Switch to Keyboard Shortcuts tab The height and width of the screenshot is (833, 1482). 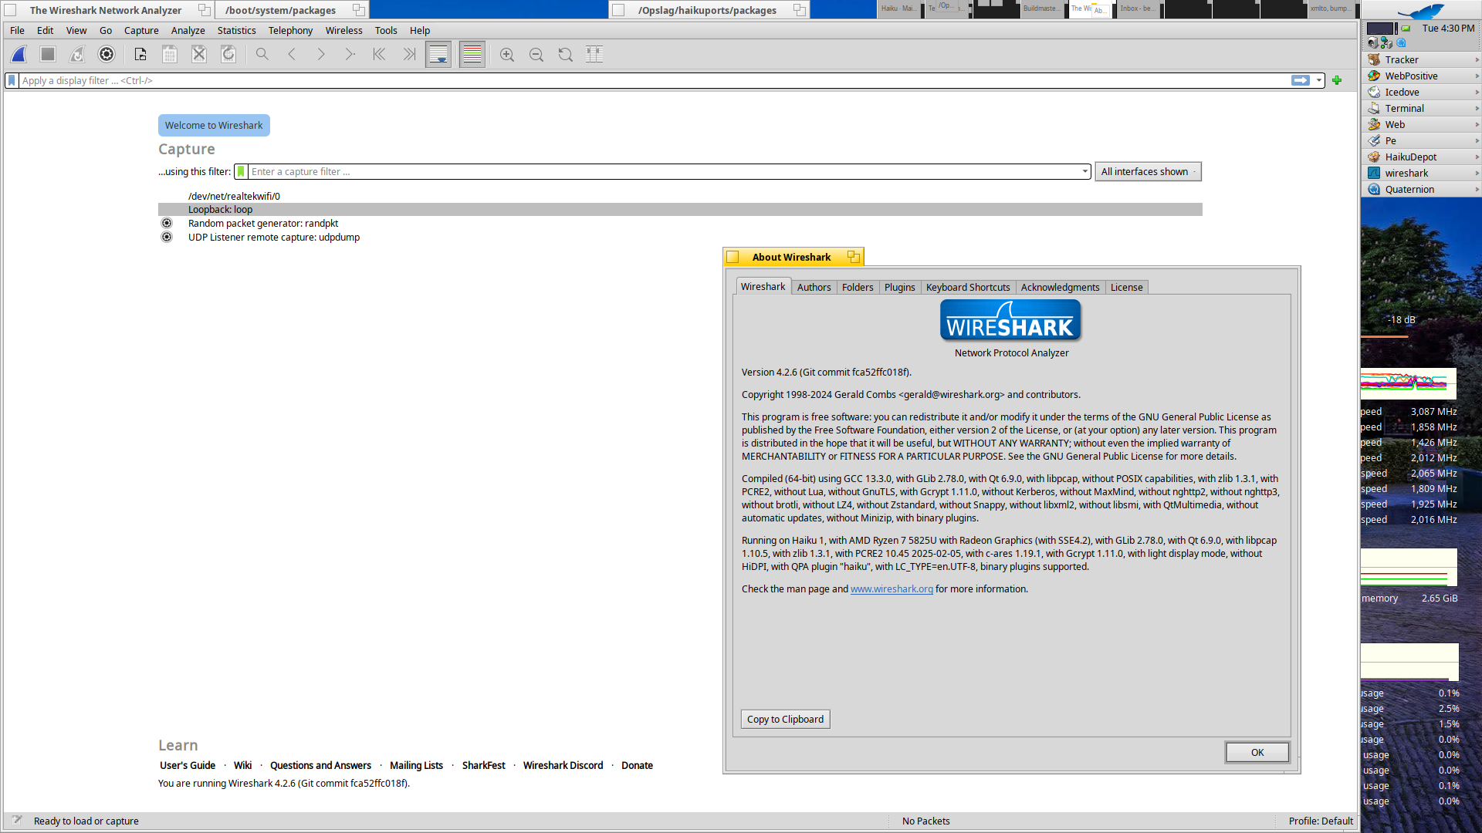point(968,287)
